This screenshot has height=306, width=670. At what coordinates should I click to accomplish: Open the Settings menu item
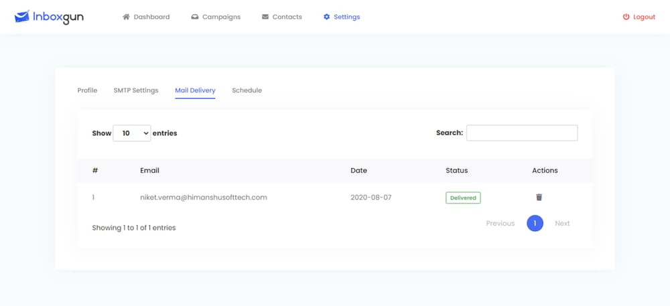point(342,17)
